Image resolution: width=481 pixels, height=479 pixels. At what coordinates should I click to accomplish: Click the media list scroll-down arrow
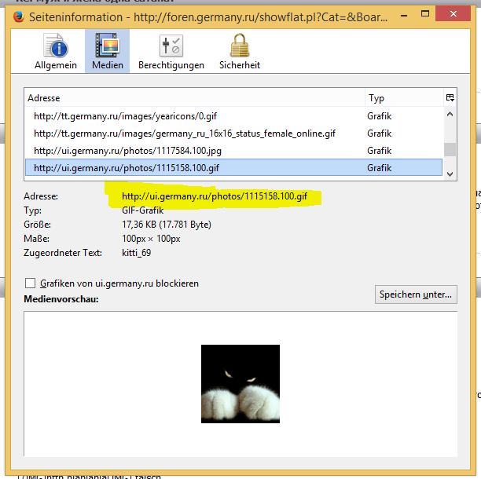(450, 174)
